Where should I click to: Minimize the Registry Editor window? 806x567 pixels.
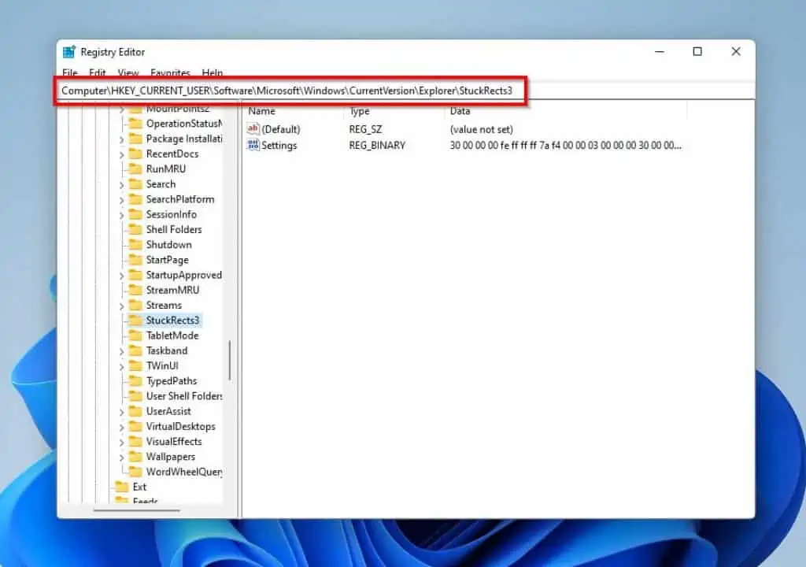point(660,51)
